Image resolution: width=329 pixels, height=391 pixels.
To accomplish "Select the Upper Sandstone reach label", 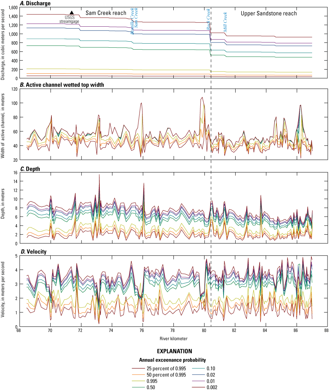I will [269, 13].
